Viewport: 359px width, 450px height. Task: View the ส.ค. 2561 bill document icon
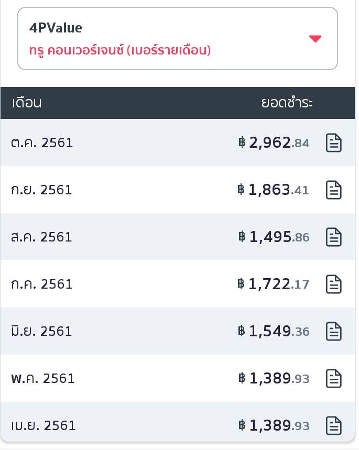[x=334, y=237]
